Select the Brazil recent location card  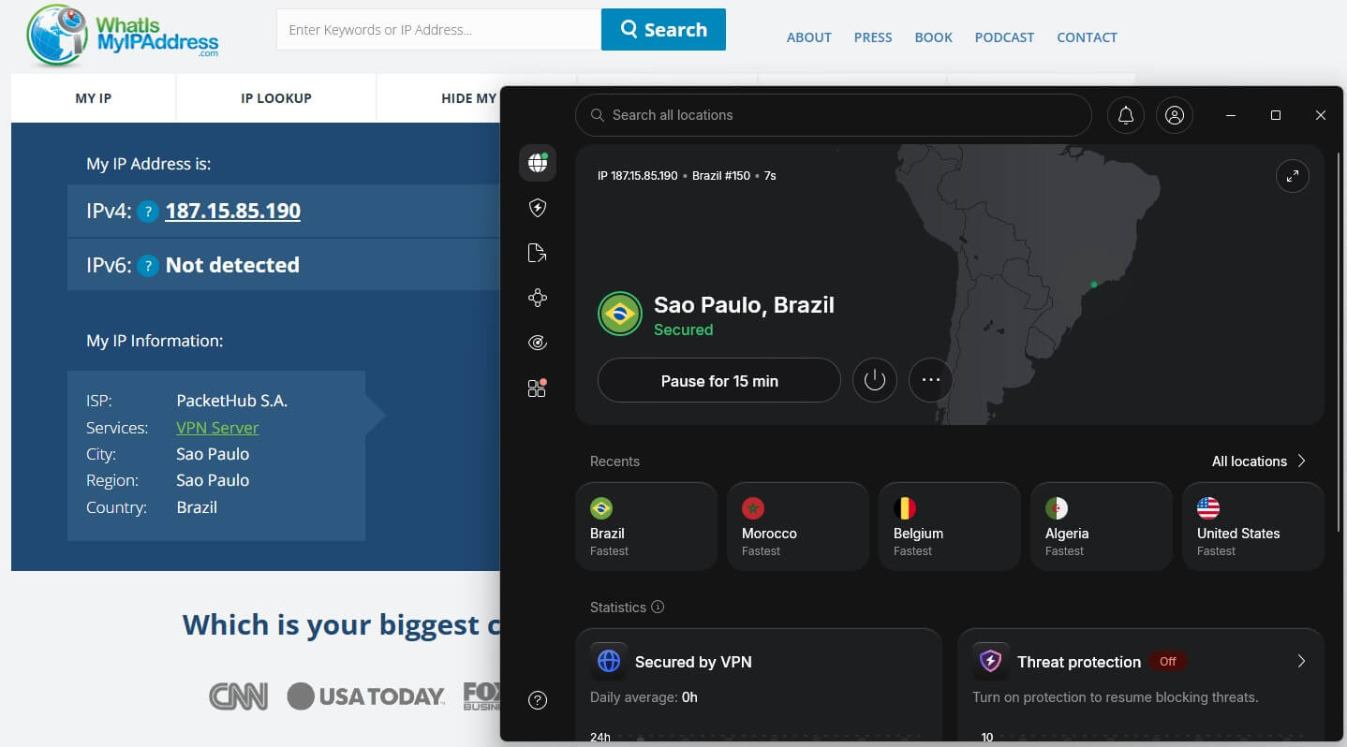pyautogui.click(x=646, y=526)
